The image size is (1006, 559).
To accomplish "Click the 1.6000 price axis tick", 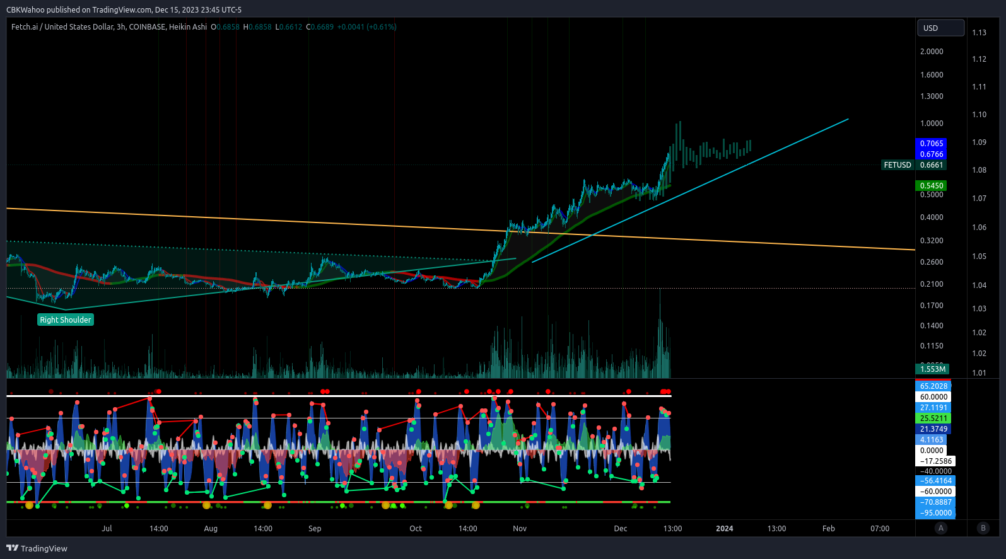I will pos(932,75).
